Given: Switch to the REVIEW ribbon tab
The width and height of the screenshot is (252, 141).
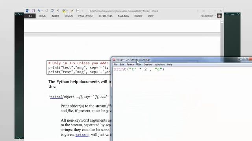Looking at the screenshot, I should (138, 16).
